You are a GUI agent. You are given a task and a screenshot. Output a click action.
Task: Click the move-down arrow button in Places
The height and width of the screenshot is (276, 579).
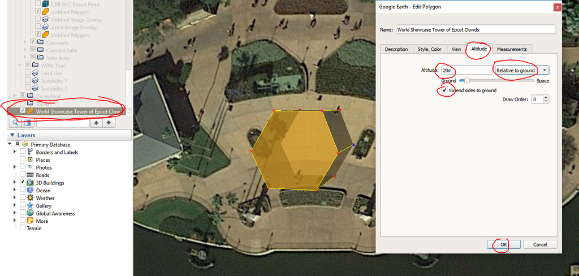(109, 123)
